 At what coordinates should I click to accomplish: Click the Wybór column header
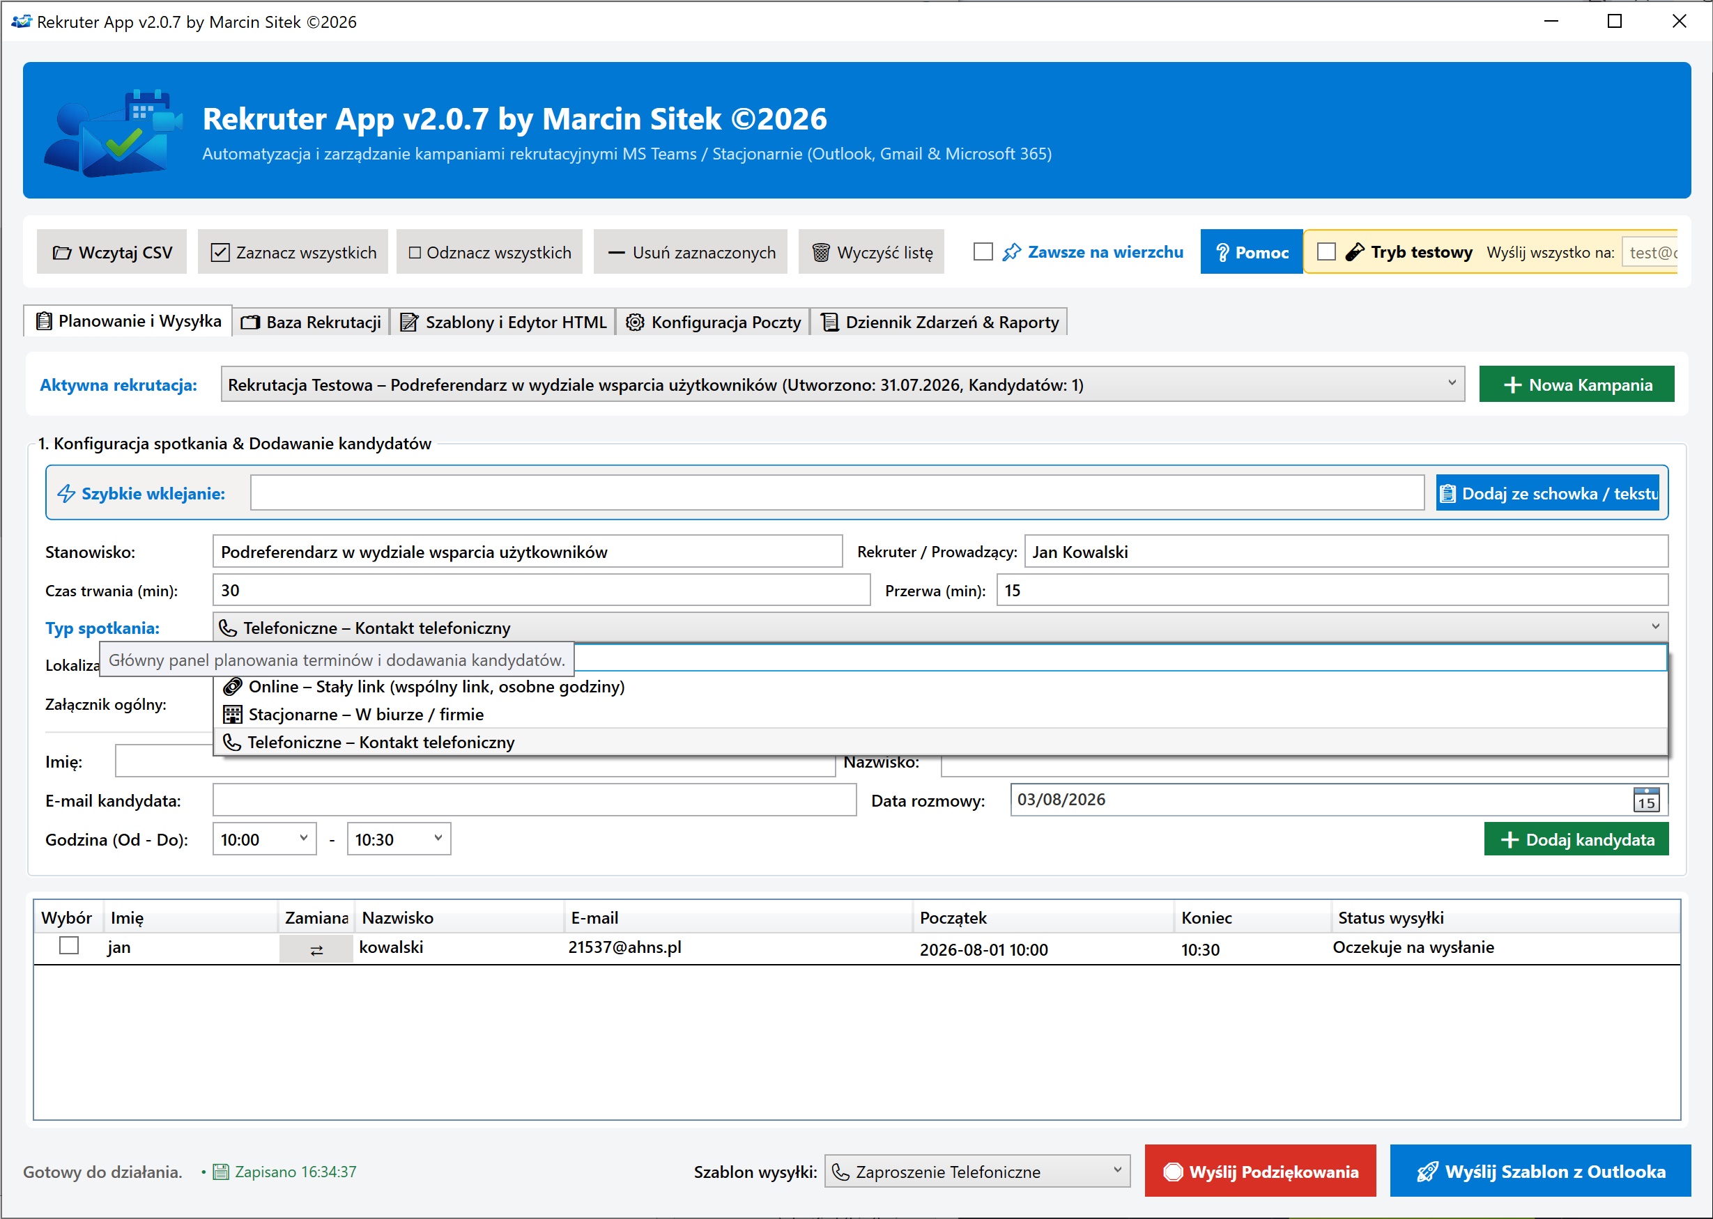[x=68, y=917]
